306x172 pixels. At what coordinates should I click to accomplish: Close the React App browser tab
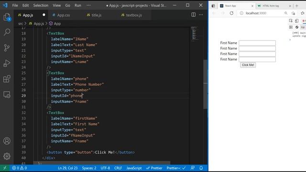click(252, 6)
